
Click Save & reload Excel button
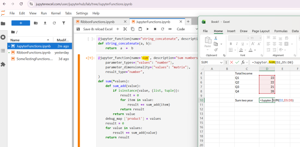(98, 29)
